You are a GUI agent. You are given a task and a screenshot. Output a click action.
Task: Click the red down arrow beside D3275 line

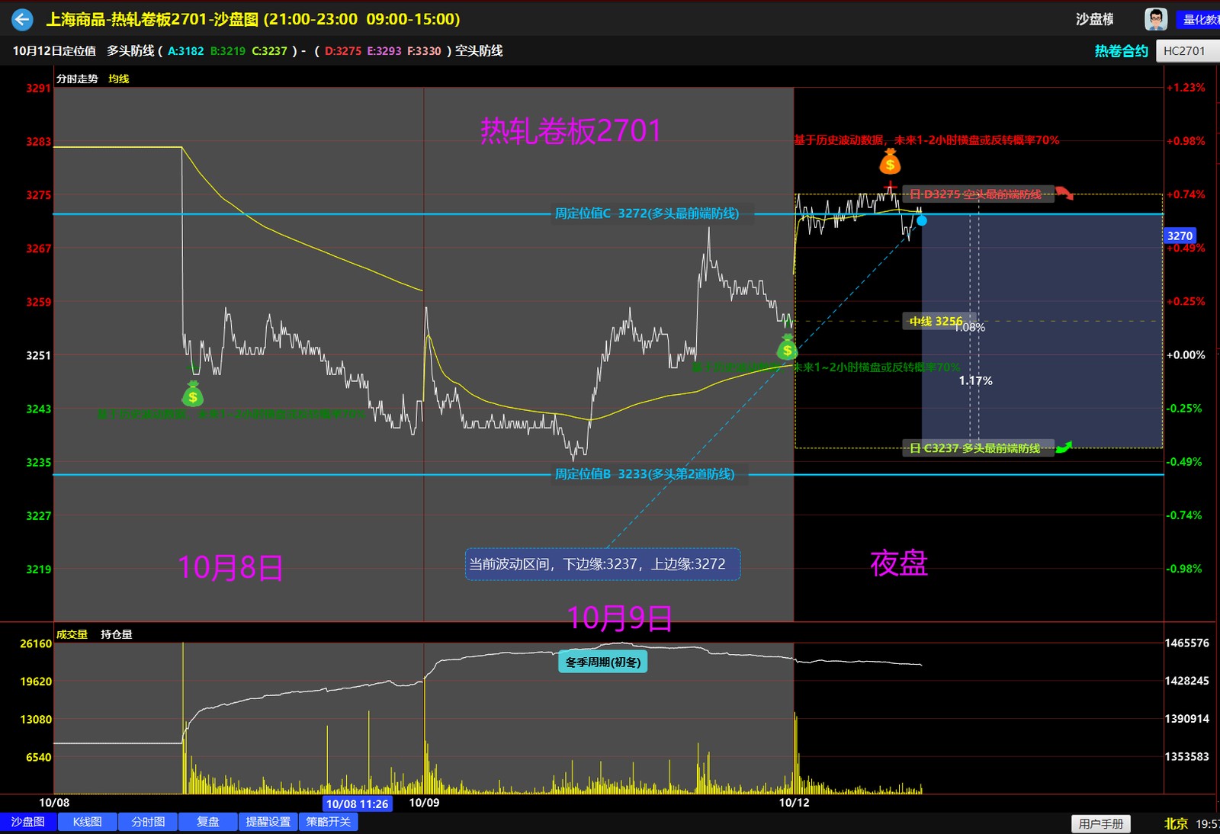pyautogui.click(x=1064, y=194)
